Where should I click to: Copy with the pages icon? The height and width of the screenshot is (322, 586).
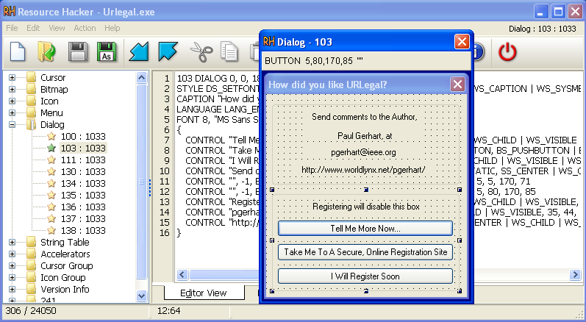click(229, 51)
